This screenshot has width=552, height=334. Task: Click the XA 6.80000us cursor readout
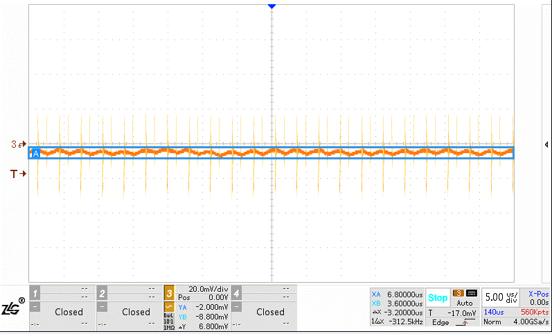tap(397, 295)
